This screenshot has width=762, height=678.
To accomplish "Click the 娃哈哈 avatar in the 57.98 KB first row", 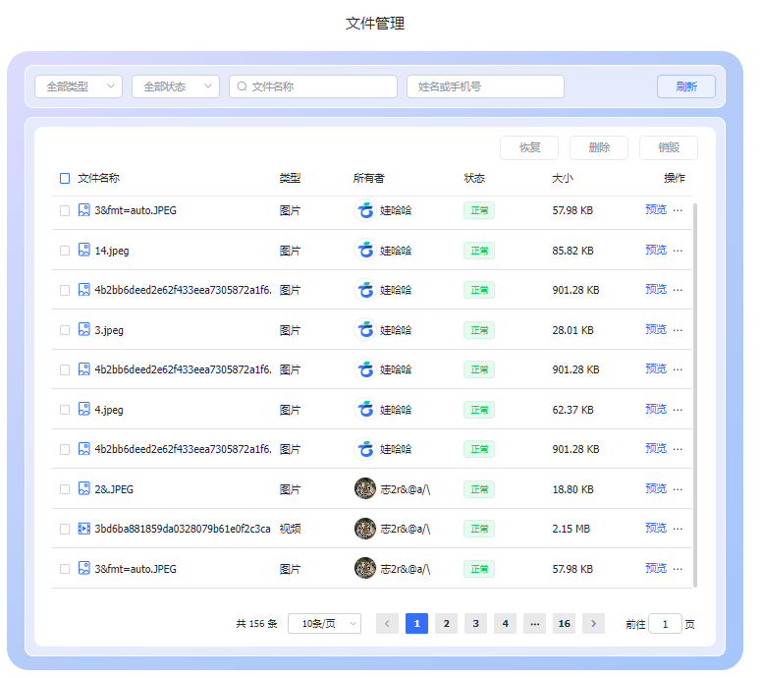I will (365, 210).
